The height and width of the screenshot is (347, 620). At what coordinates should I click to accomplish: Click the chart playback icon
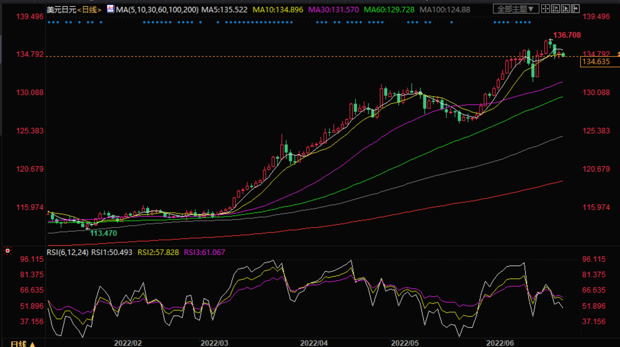click(x=565, y=9)
